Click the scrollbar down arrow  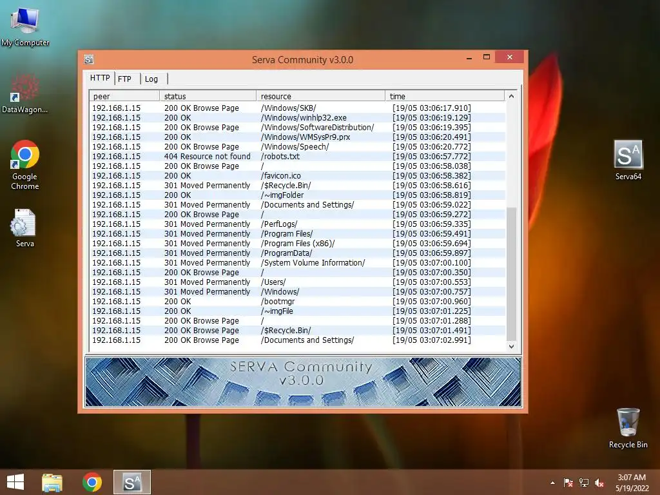[511, 346]
